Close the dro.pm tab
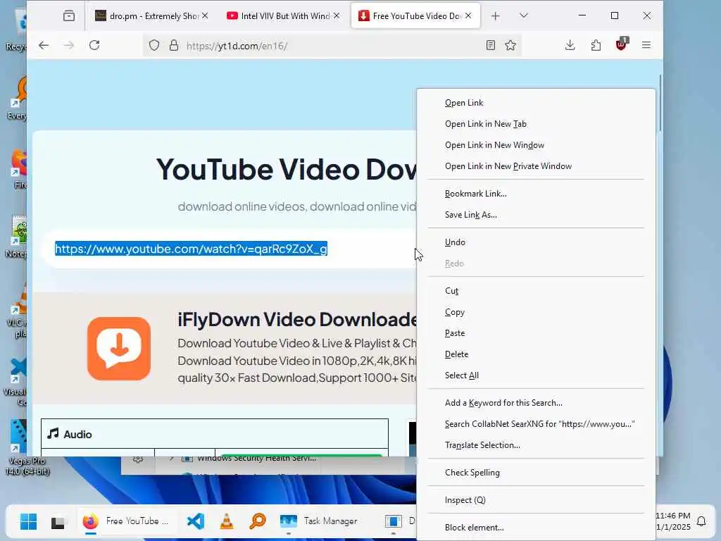This screenshot has height=541, width=721. [x=205, y=15]
